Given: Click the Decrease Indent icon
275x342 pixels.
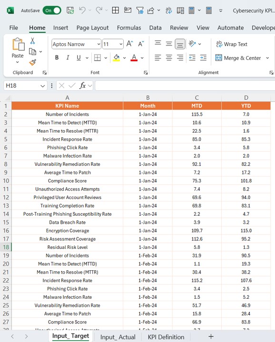Looking at the screenshot, I should (192, 57).
